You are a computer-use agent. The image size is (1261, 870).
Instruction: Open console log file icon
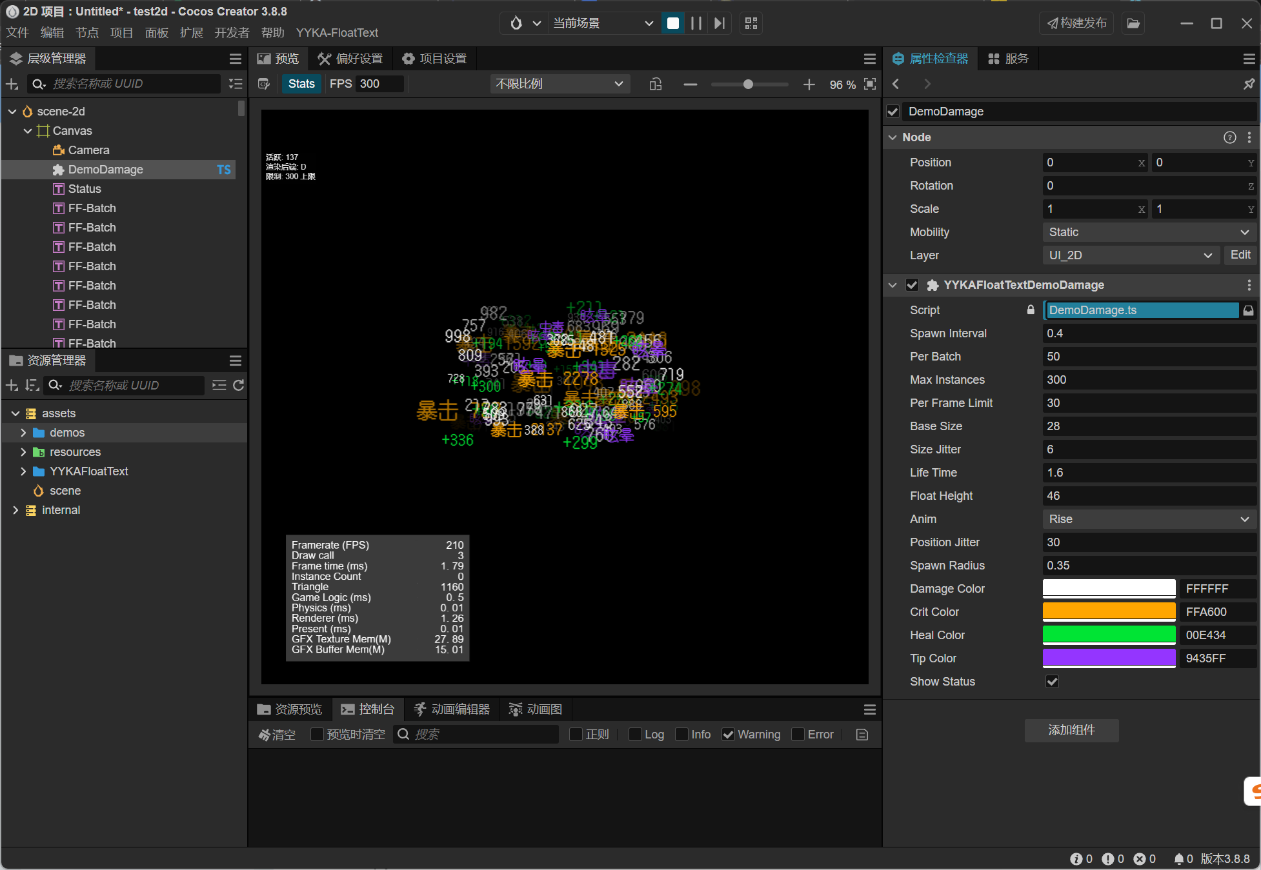click(x=862, y=735)
